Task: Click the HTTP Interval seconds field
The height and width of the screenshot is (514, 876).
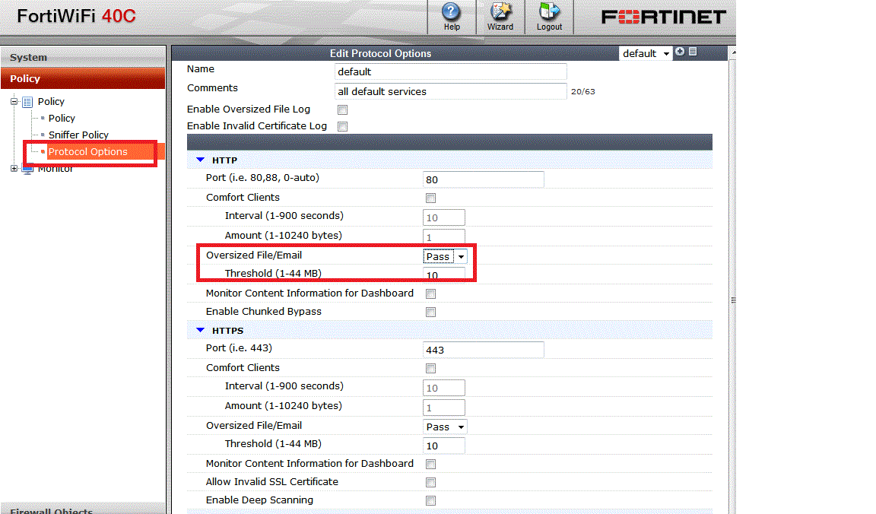Action: point(443,217)
